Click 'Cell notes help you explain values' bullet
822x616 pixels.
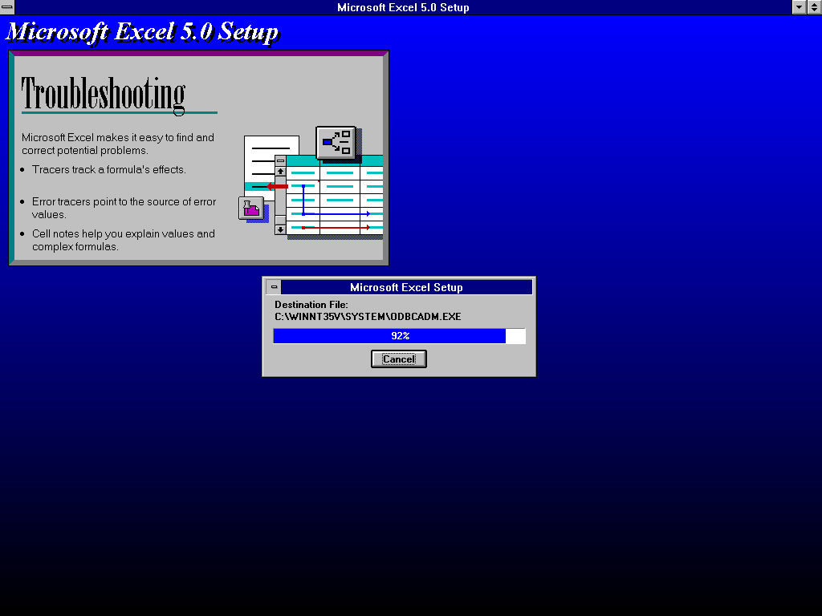coord(123,240)
